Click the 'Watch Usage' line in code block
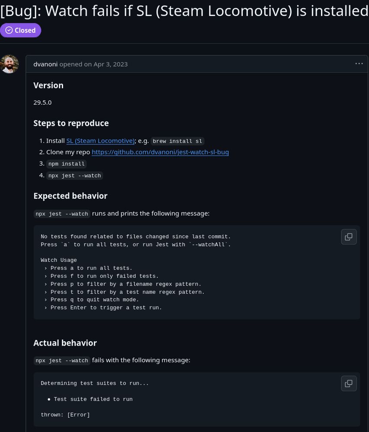Viewport: 369px width, 432px height. click(59, 260)
